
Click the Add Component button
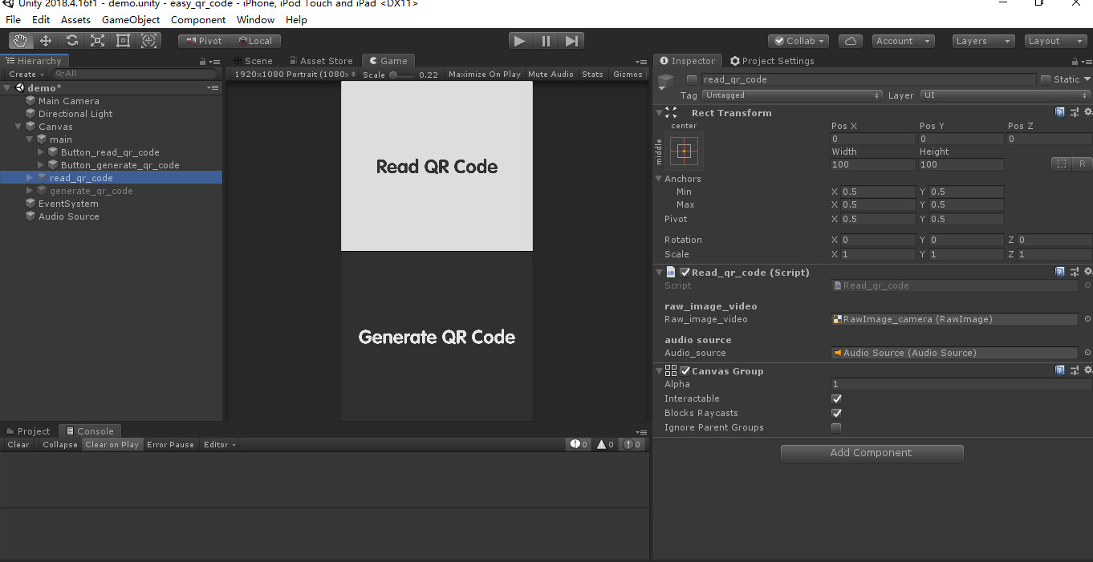coord(872,453)
